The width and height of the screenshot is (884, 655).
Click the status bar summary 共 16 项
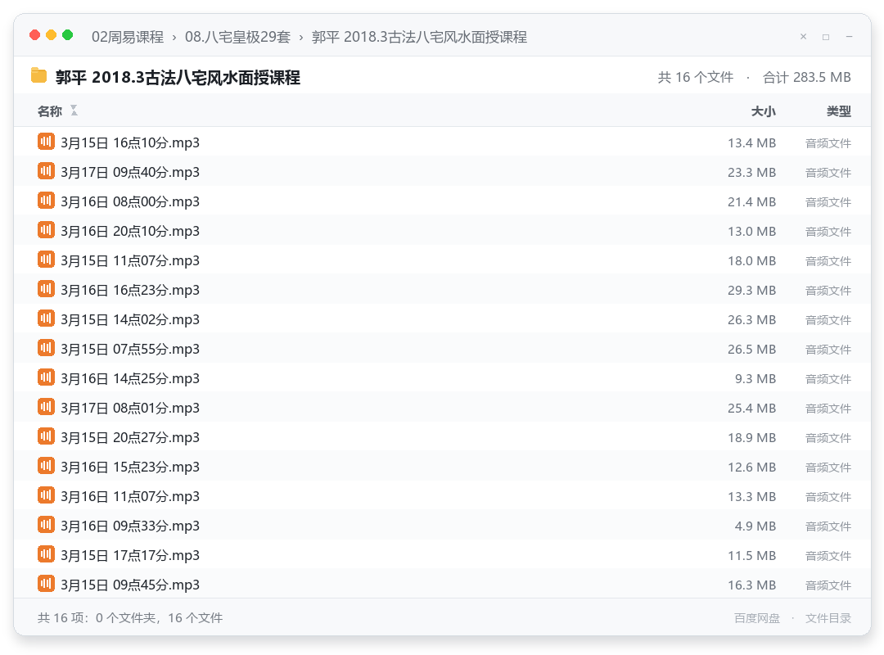(130, 618)
